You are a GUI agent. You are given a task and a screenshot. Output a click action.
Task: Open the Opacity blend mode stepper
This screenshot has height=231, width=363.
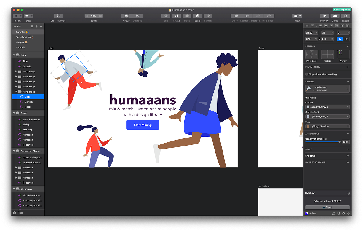click(326, 139)
